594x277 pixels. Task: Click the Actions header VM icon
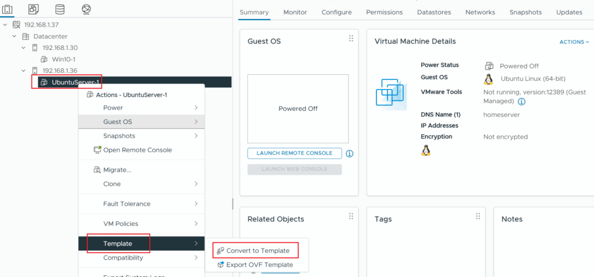pyautogui.click(x=90, y=94)
